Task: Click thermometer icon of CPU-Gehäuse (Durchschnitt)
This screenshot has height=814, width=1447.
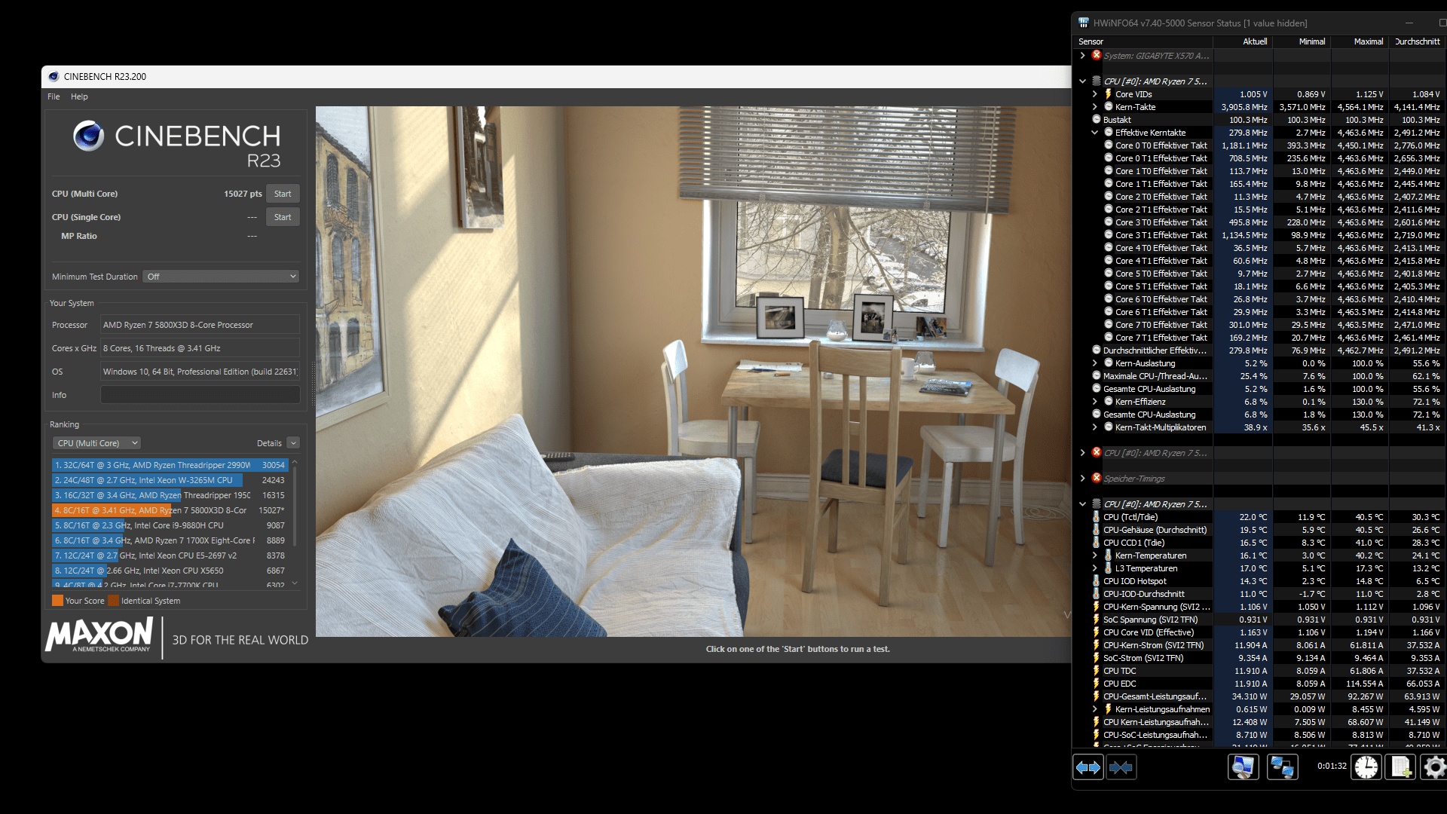Action: pos(1097,530)
